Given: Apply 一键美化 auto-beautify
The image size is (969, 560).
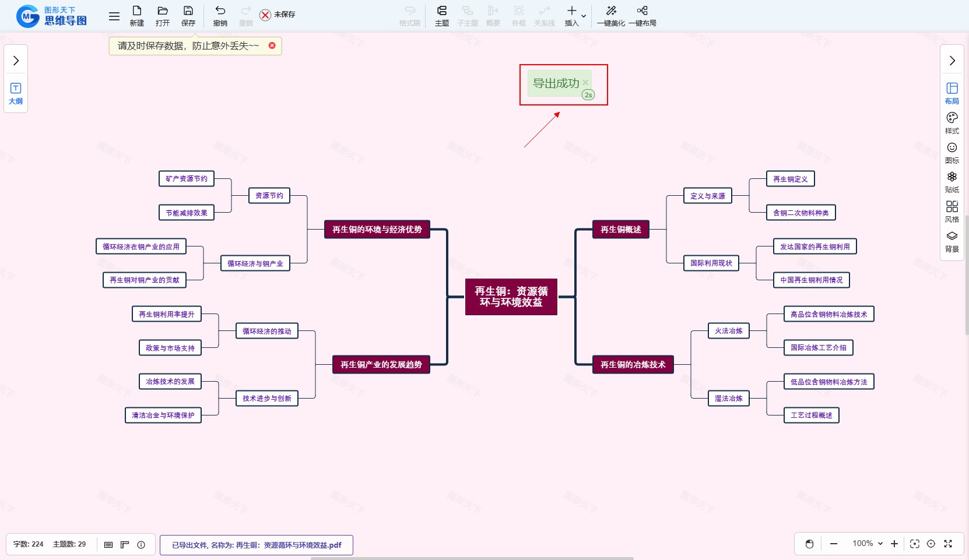Looking at the screenshot, I should 610,16.
